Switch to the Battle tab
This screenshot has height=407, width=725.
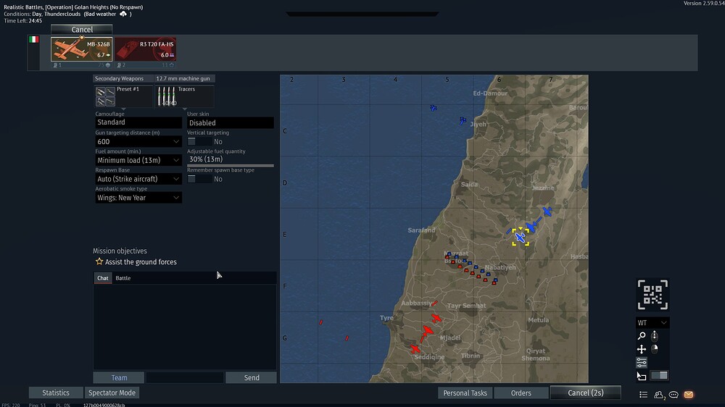[x=123, y=277]
